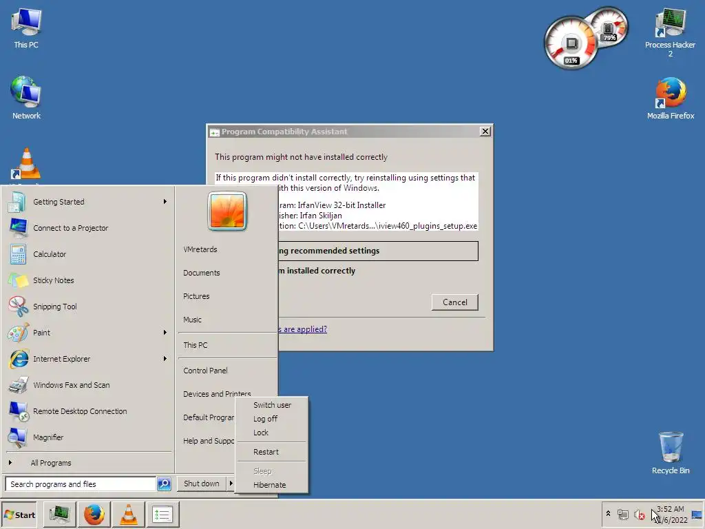Screen dimensions: 705x529
Task: Click Cancel in Compatibility Assistant
Action: 454,302
